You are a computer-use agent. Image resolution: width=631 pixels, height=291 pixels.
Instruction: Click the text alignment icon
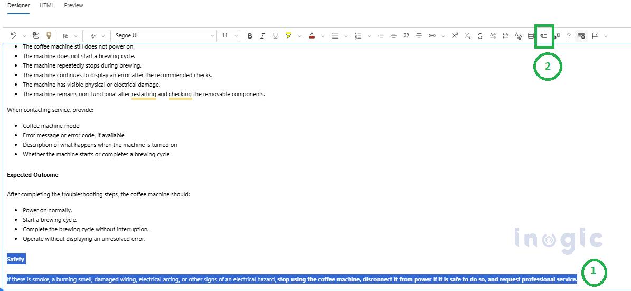pos(419,36)
